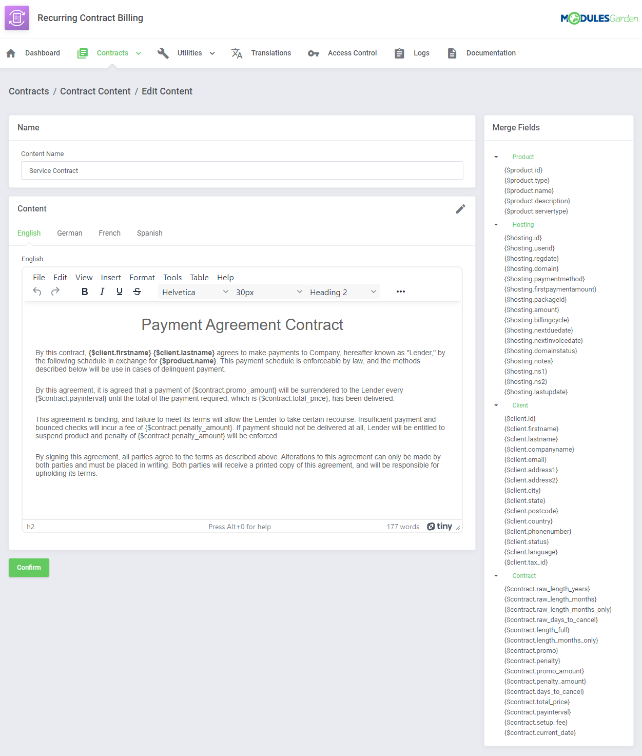Click the Confirm button

point(29,568)
